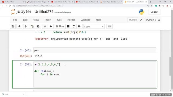The image size is (173, 97).
Task: Click the 'def lis(num):' code line
Action: (x=44, y=71)
